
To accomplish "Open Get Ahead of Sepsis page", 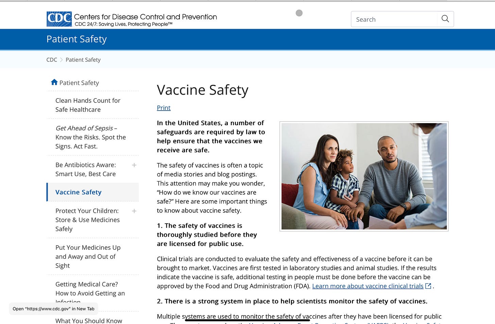I will click(90, 137).
